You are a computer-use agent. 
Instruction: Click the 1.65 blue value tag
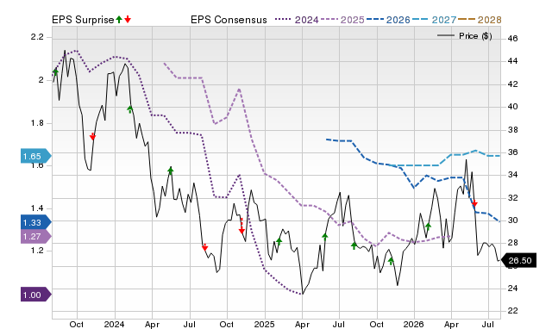35,156
